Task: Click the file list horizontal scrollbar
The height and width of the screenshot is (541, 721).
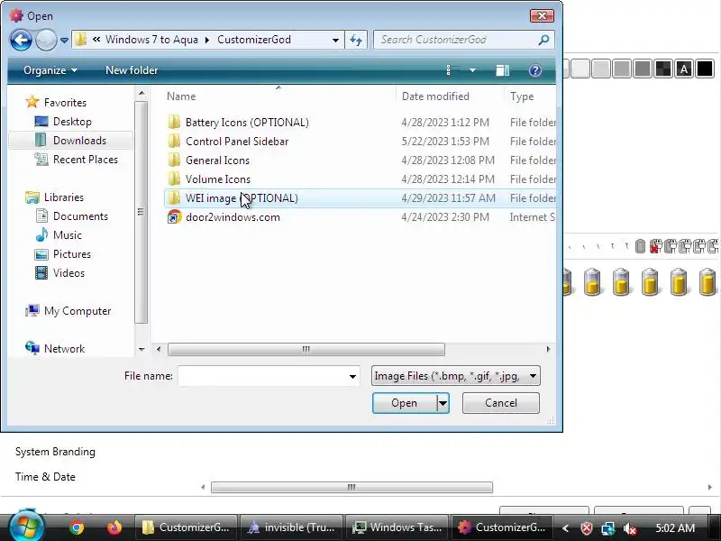Action: 306,349
